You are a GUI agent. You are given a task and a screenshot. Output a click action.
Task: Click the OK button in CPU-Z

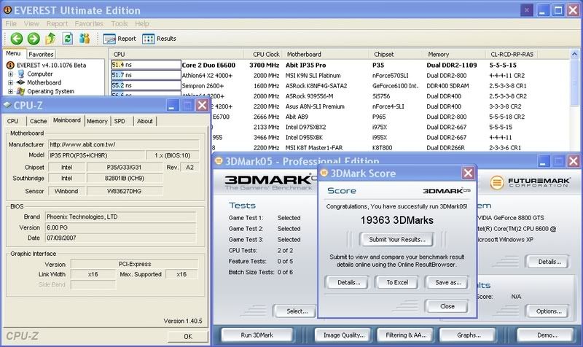[188, 336]
